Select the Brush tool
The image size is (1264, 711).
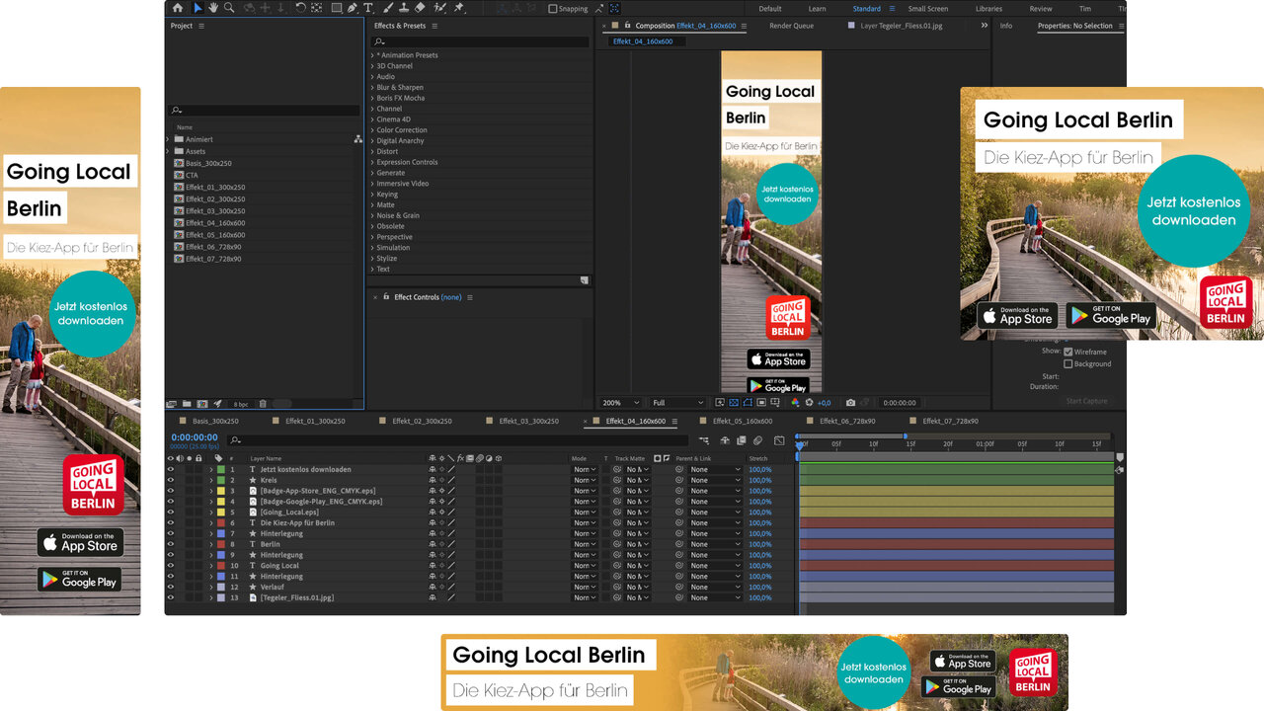coord(389,8)
